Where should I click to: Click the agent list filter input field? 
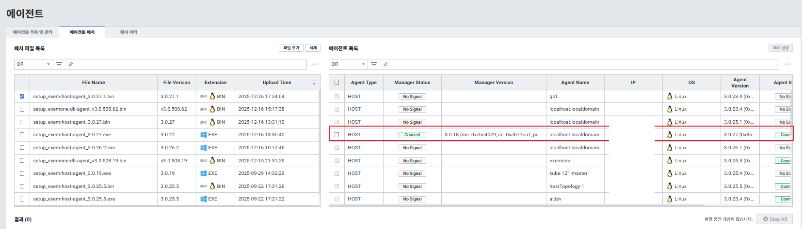pyautogui.click(x=582, y=64)
